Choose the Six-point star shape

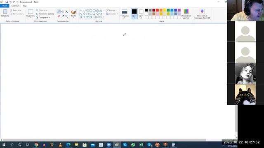click(x=91, y=17)
